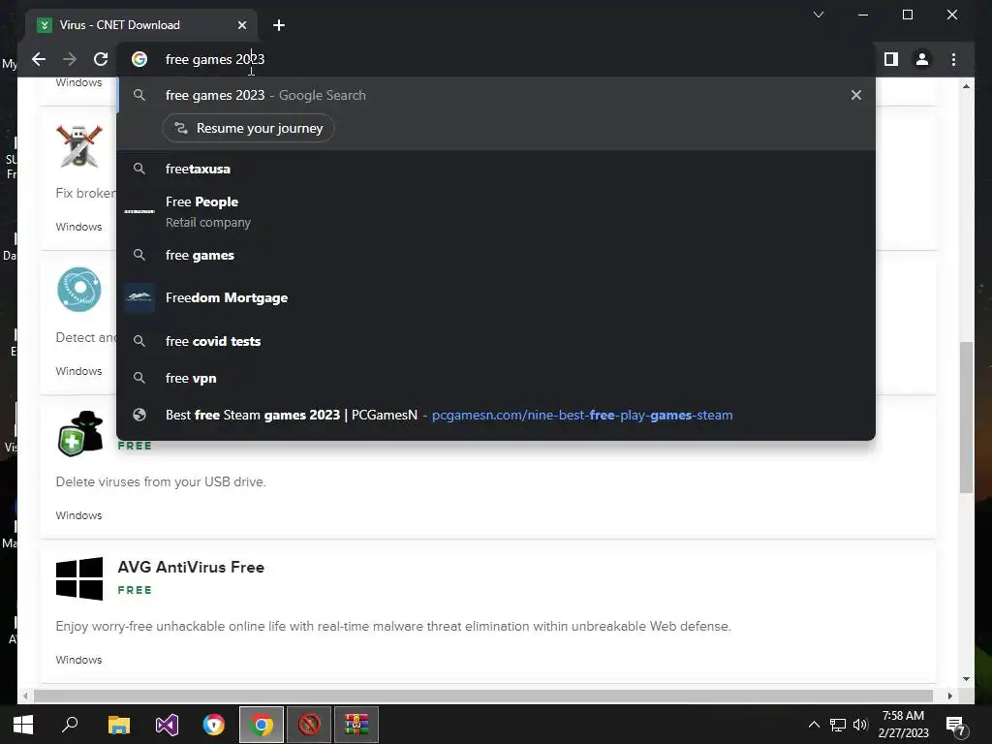Open the AVG AntiVirus Free listing title
The width and height of the screenshot is (992, 744).
click(191, 568)
